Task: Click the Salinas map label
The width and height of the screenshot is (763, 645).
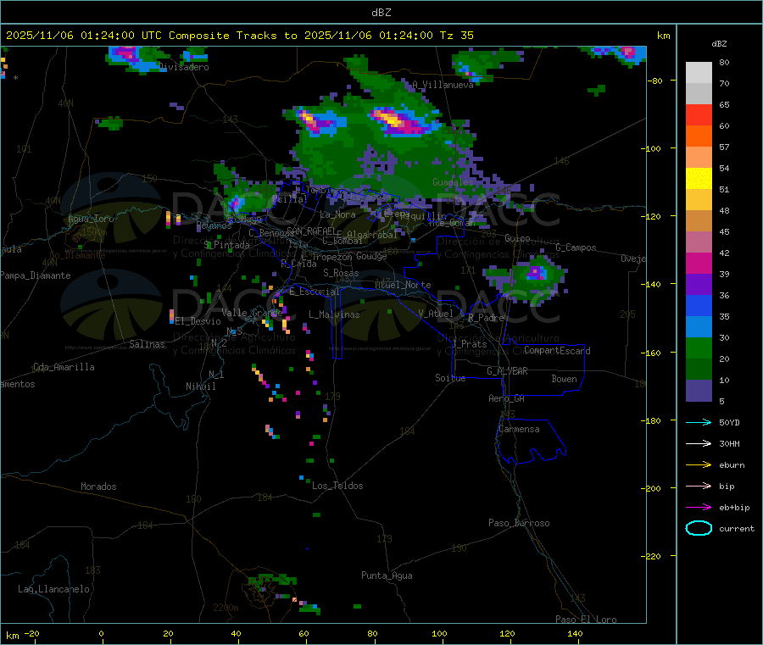Action: coord(147,344)
